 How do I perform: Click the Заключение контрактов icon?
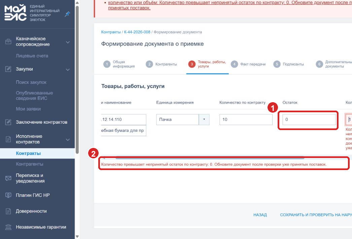[8, 122]
